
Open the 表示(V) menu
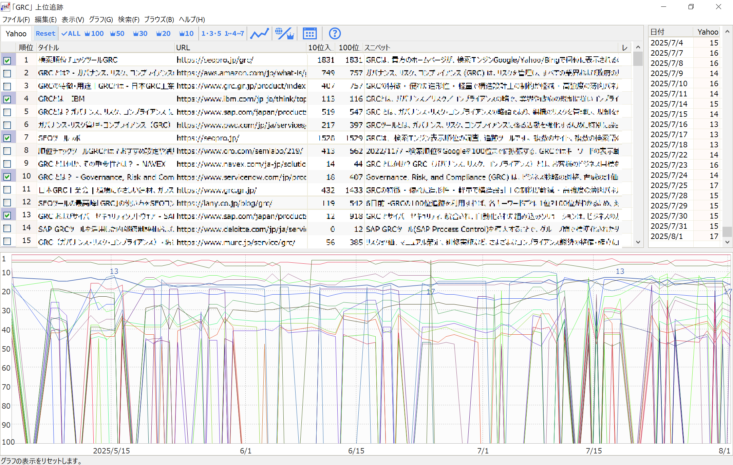[73, 19]
